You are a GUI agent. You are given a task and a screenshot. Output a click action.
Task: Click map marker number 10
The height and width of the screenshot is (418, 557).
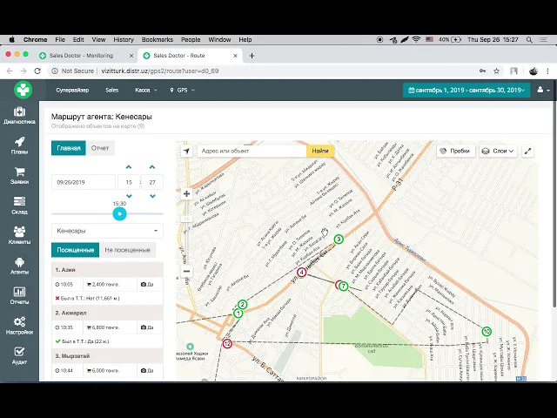(x=487, y=331)
